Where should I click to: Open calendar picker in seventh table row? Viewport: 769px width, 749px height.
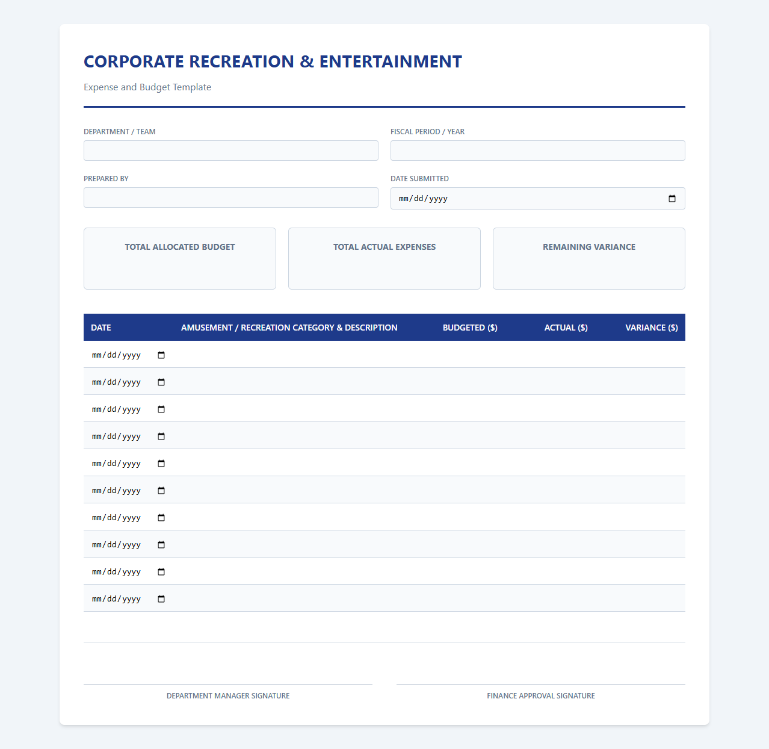161,518
